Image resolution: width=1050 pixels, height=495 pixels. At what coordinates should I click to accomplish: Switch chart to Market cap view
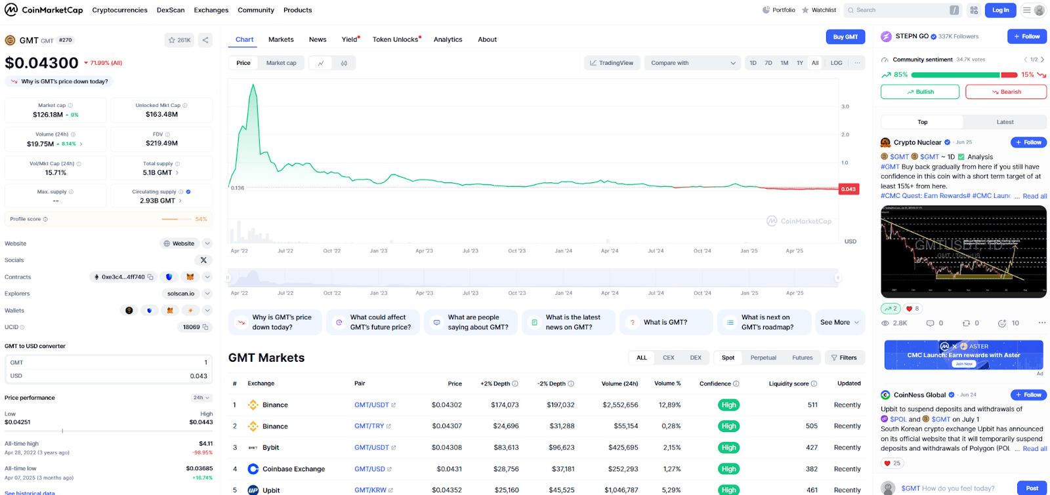coord(282,63)
